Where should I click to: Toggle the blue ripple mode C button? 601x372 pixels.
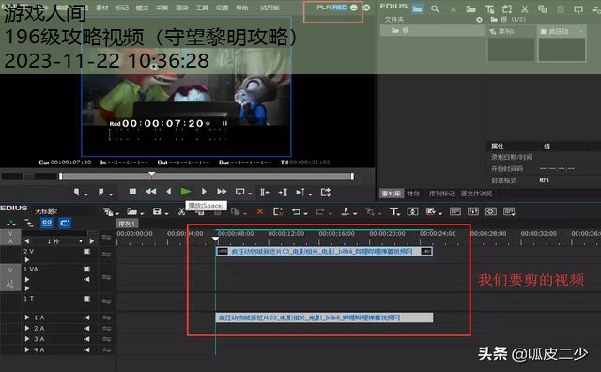tap(65, 223)
